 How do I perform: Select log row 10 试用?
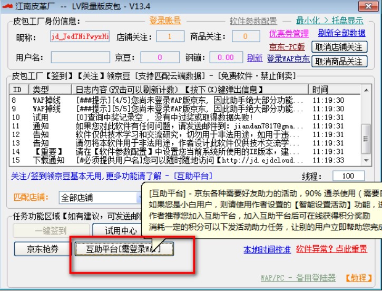tap(184, 118)
